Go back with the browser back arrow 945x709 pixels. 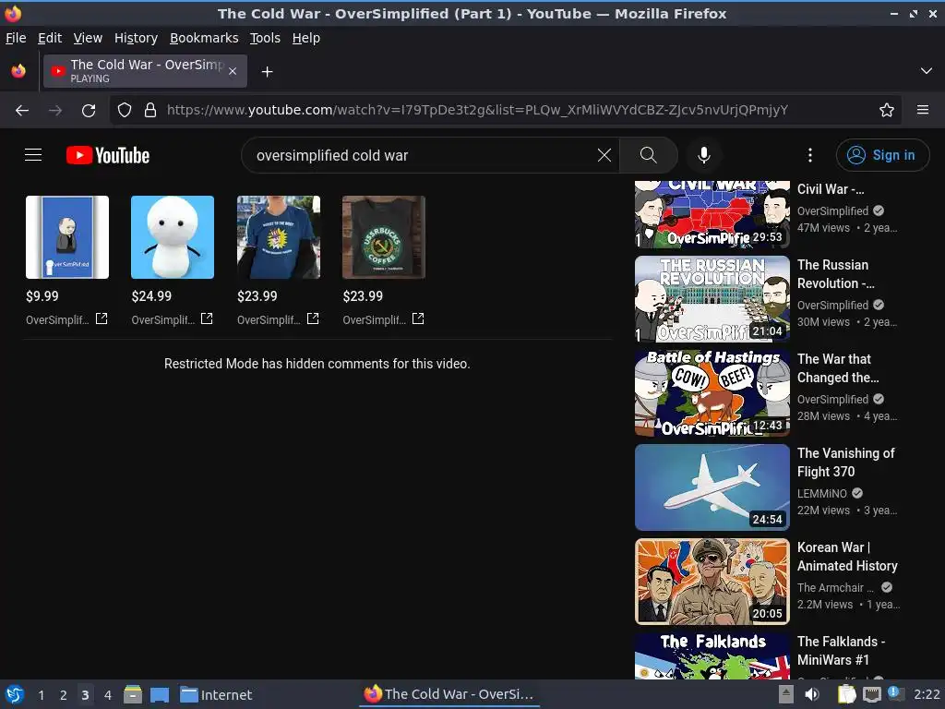point(22,111)
